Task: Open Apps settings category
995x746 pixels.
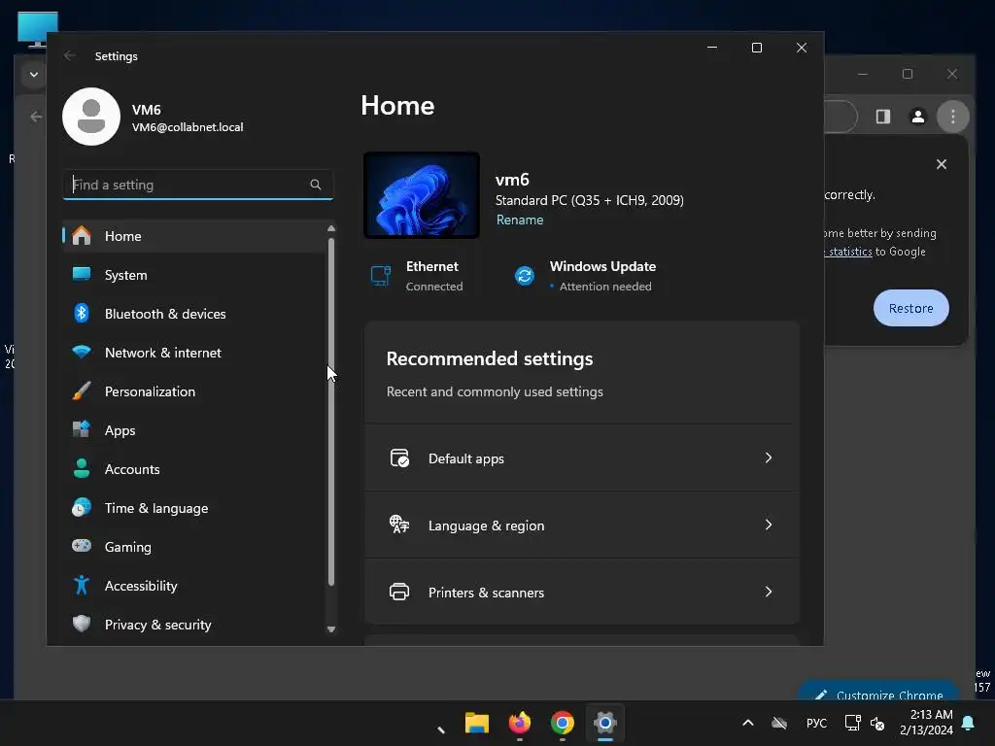Action: 194,430
